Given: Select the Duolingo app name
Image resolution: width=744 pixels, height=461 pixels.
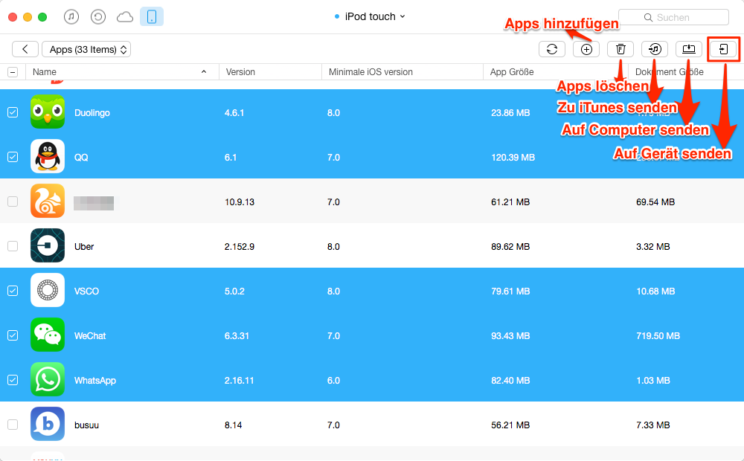Looking at the screenshot, I should [x=92, y=113].
